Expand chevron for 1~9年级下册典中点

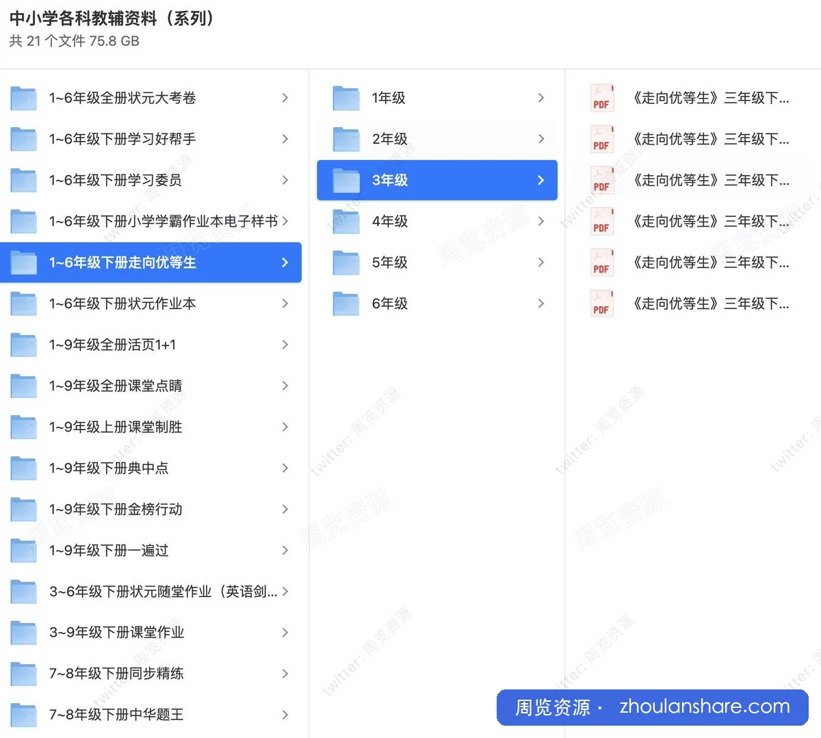click(285, 468)
